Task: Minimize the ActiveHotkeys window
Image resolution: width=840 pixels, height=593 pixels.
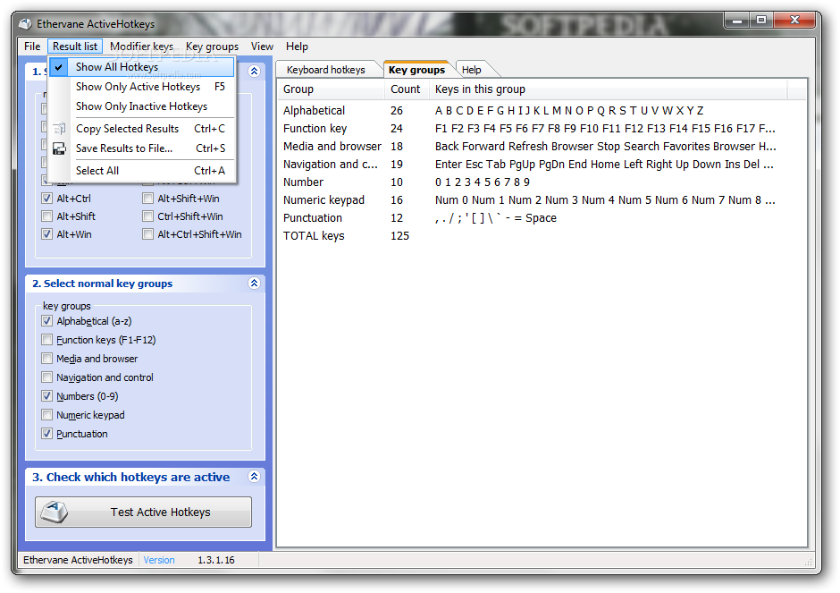Action: (737, 21)
